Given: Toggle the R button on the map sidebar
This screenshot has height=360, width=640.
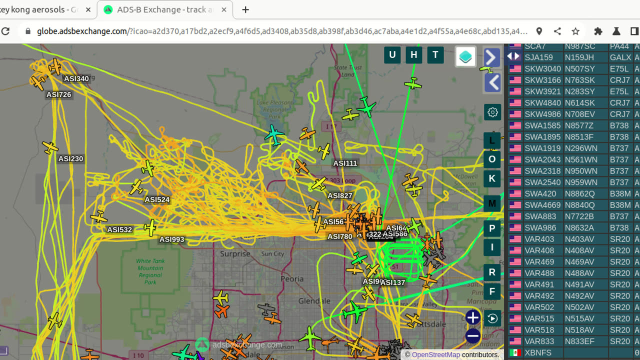Looking at the screenshot, I should click(492, 272).
